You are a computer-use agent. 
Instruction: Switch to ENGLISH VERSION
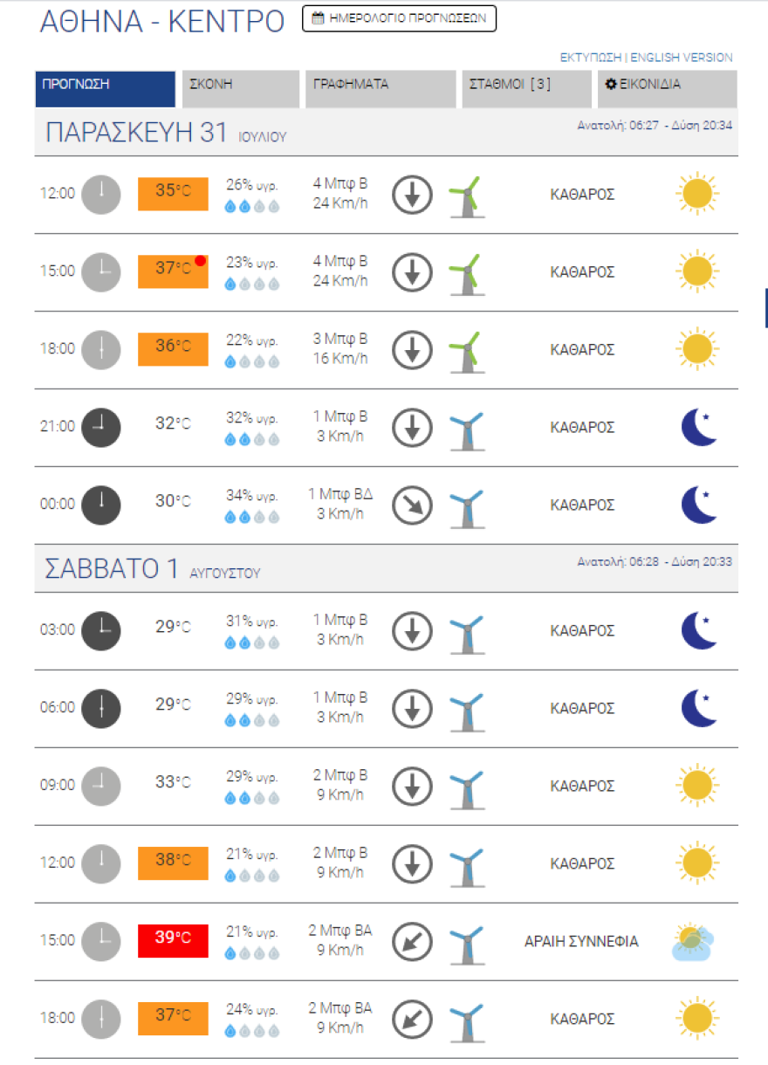(682, 58)
